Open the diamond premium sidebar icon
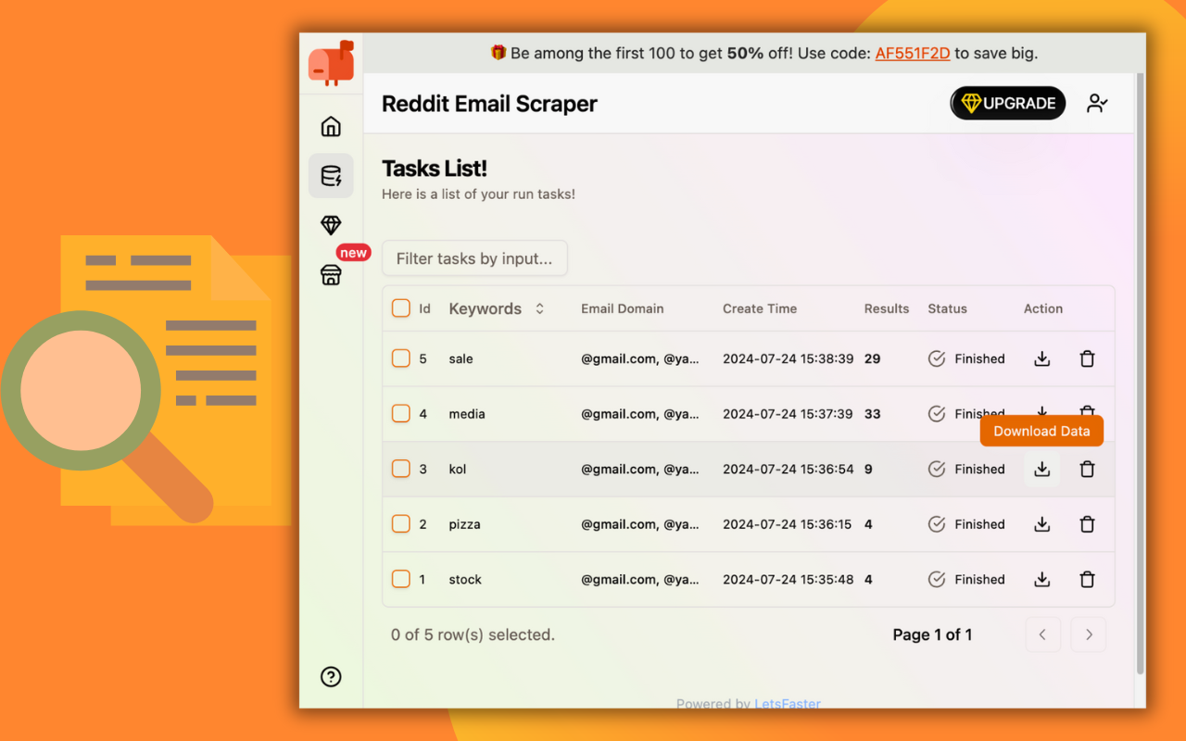The width and height of the screenshot is (1186, 741). [x=331, y=225]
